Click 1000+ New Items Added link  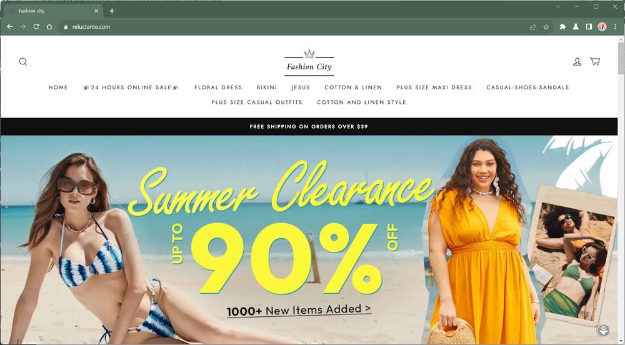(299, 310)
